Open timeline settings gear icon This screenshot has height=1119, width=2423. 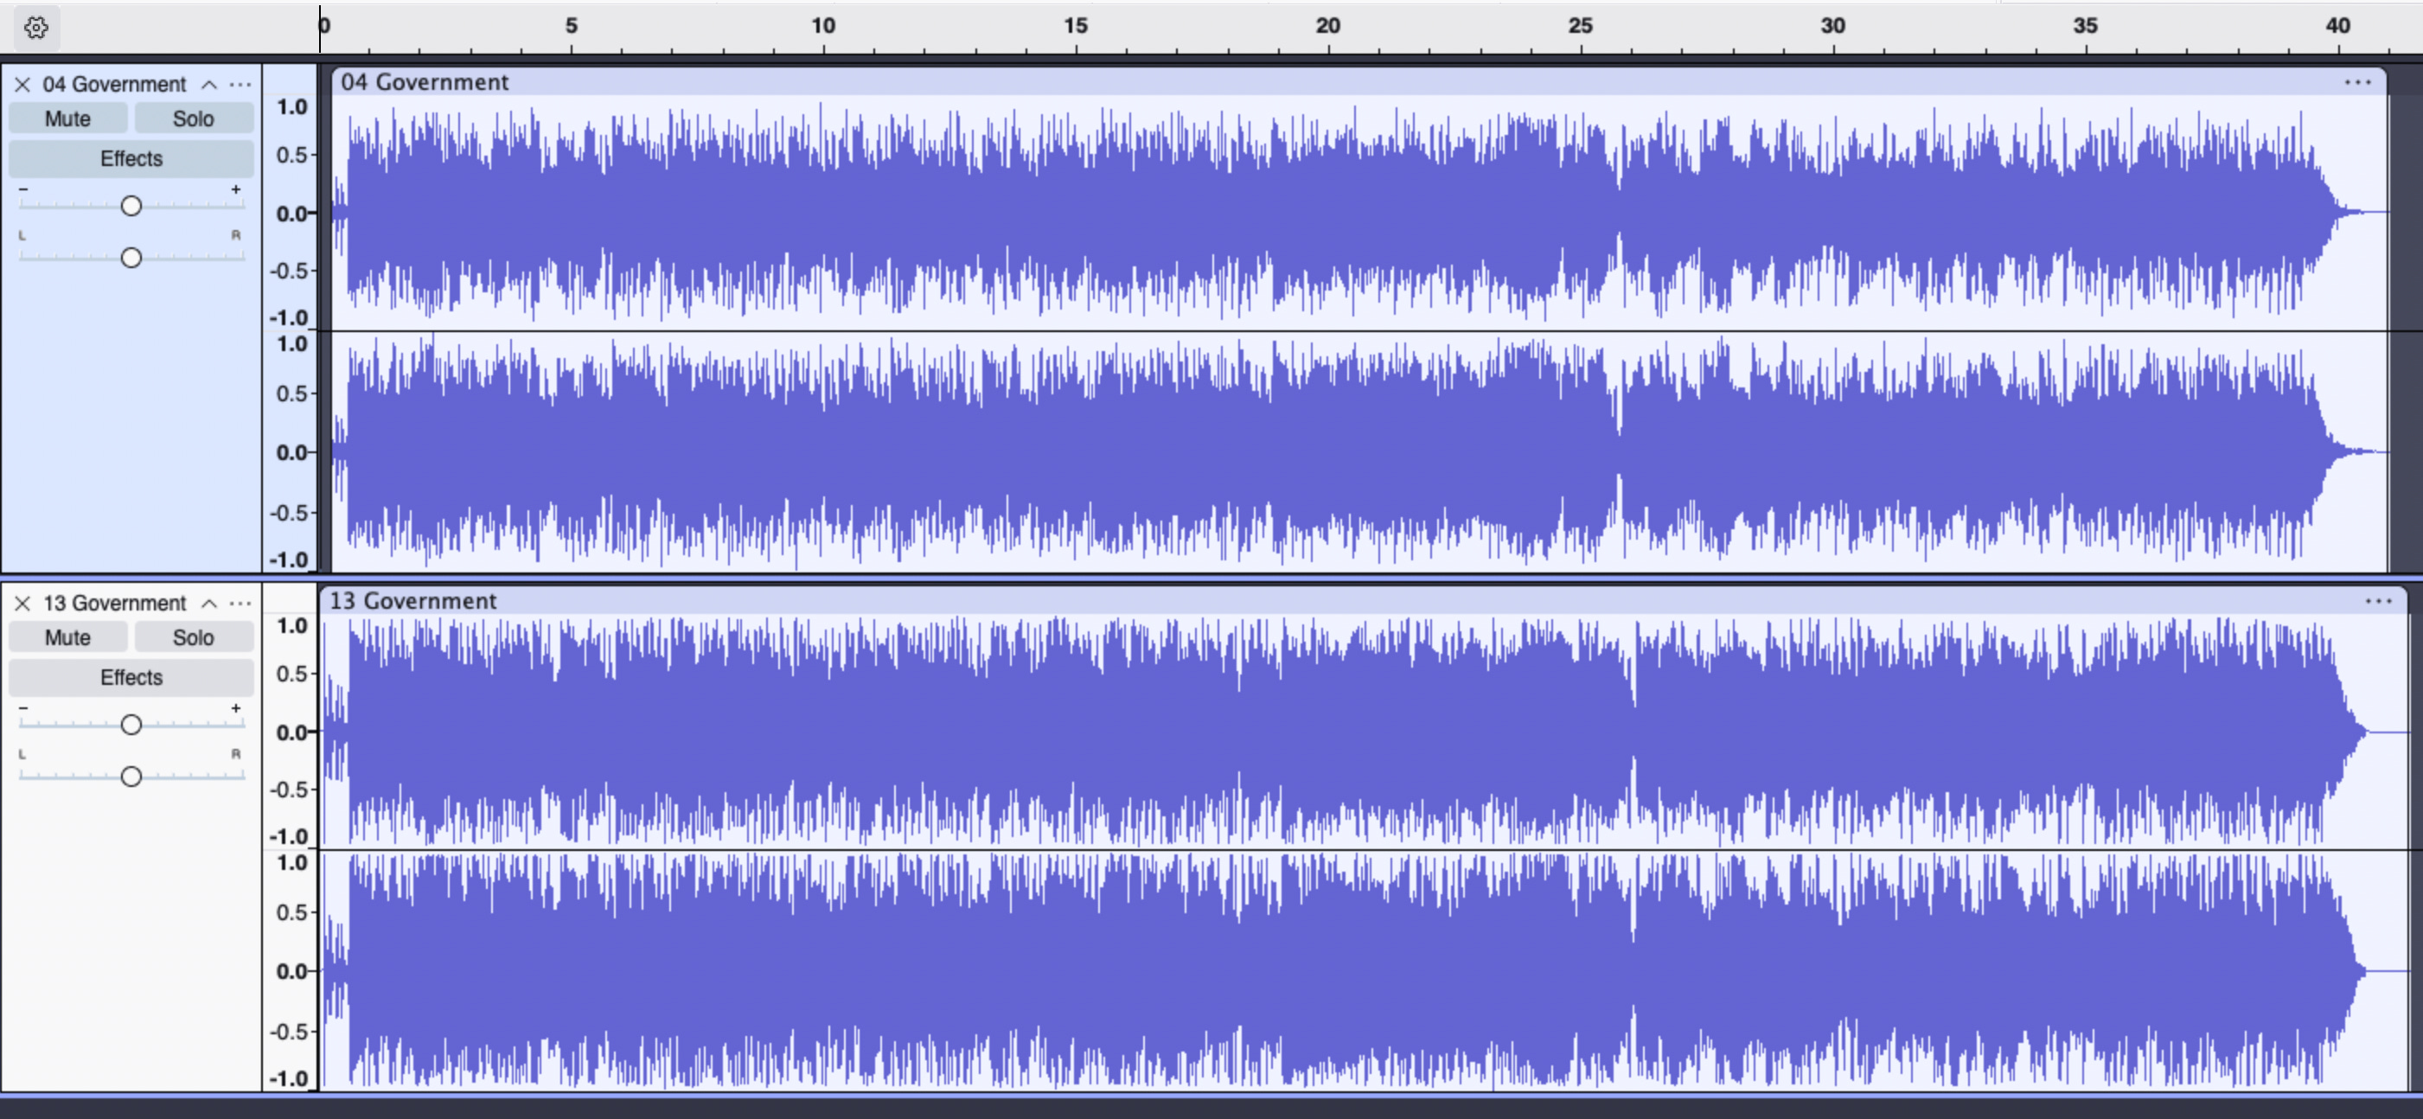35,28
